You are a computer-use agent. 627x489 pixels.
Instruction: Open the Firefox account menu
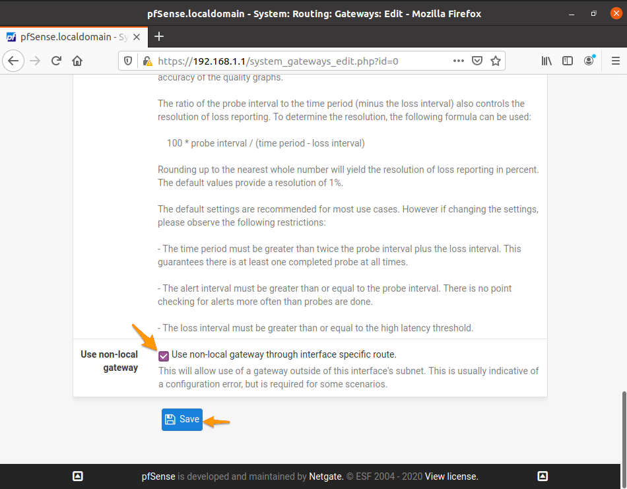(x=589, y=61)
